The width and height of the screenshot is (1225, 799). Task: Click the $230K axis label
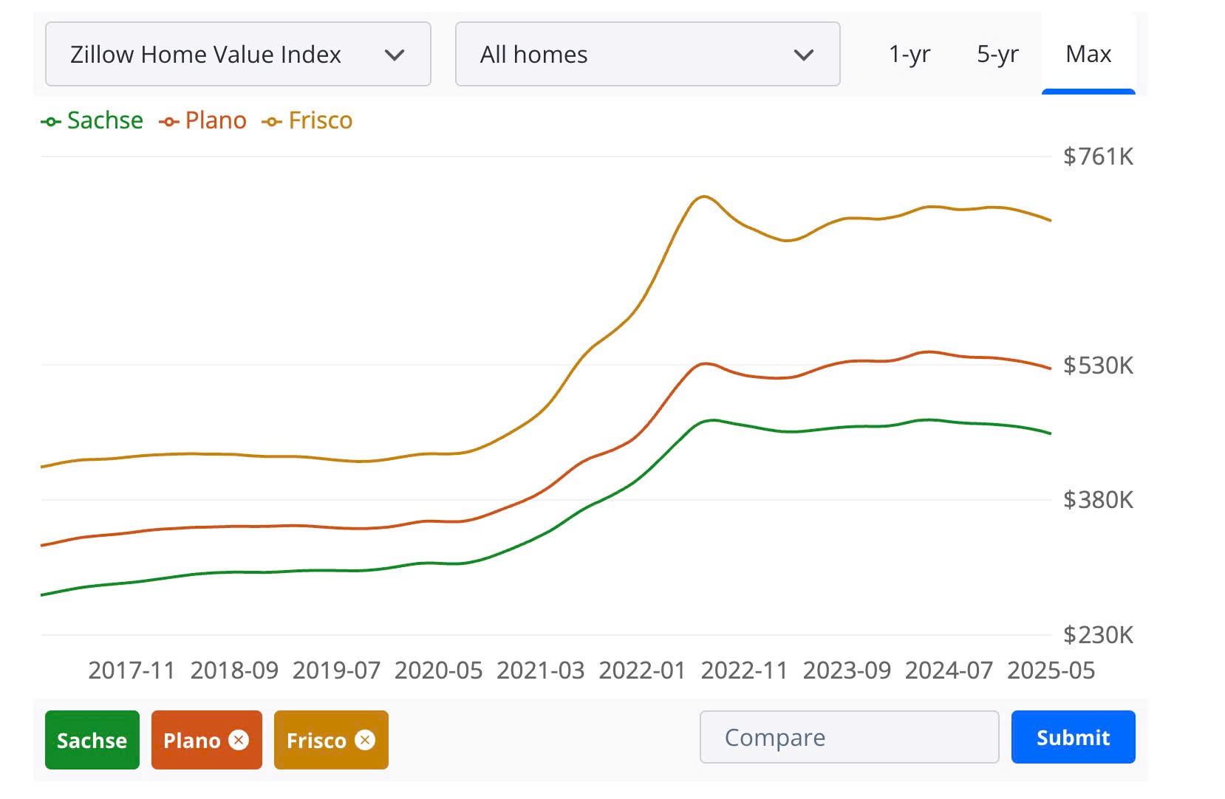pos(1098,635)
